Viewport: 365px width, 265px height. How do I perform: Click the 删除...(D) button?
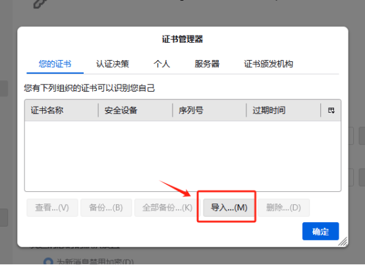[283, 208]
